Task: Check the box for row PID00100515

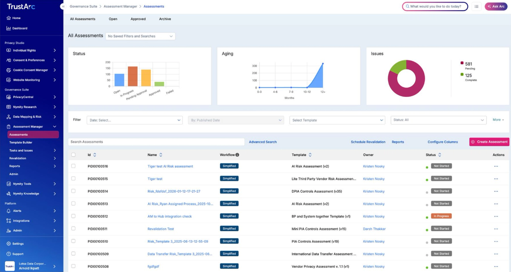Action: coord(73,178)
